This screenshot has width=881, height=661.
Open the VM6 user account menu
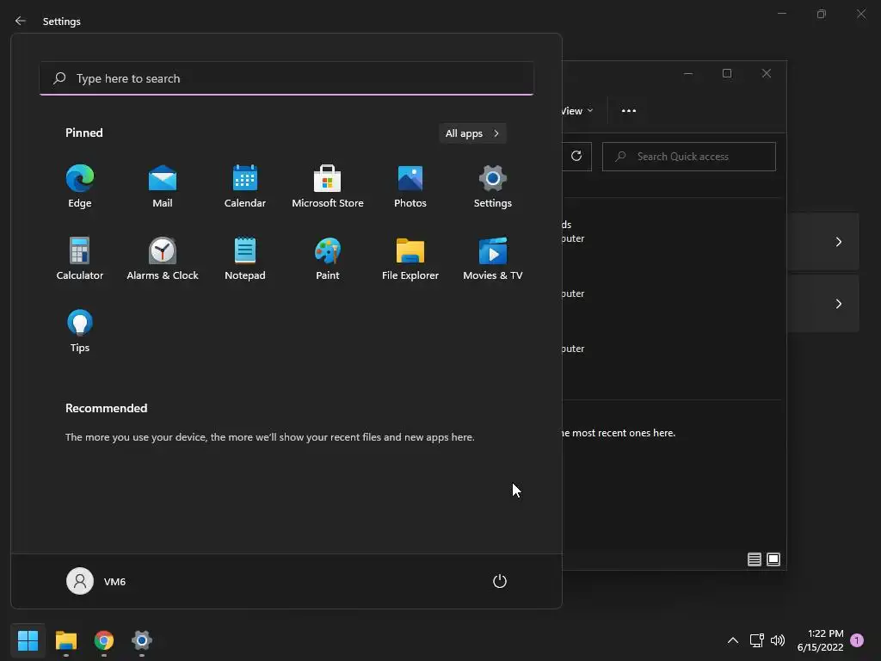[x=96, y=581]
